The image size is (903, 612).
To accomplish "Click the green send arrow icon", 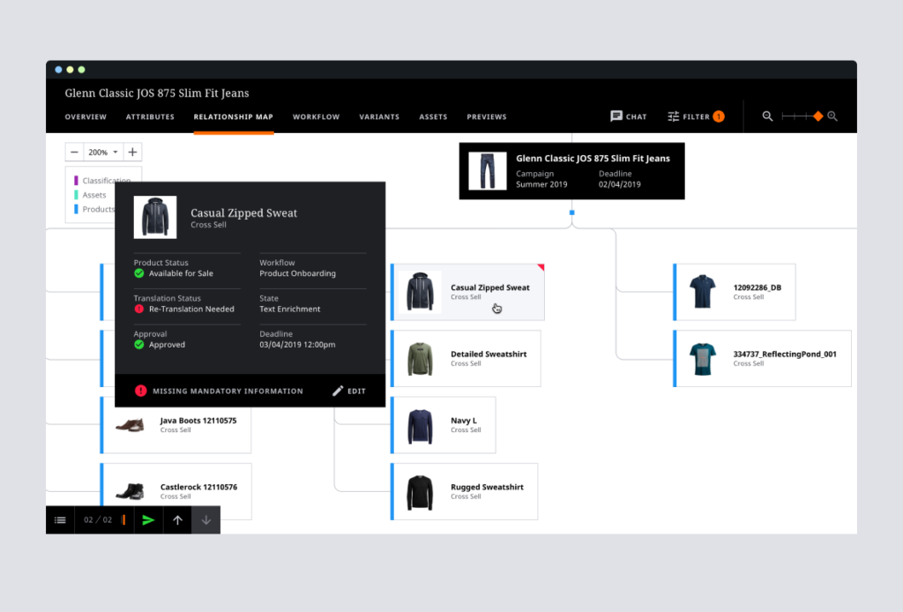I will tap(148, 520).
